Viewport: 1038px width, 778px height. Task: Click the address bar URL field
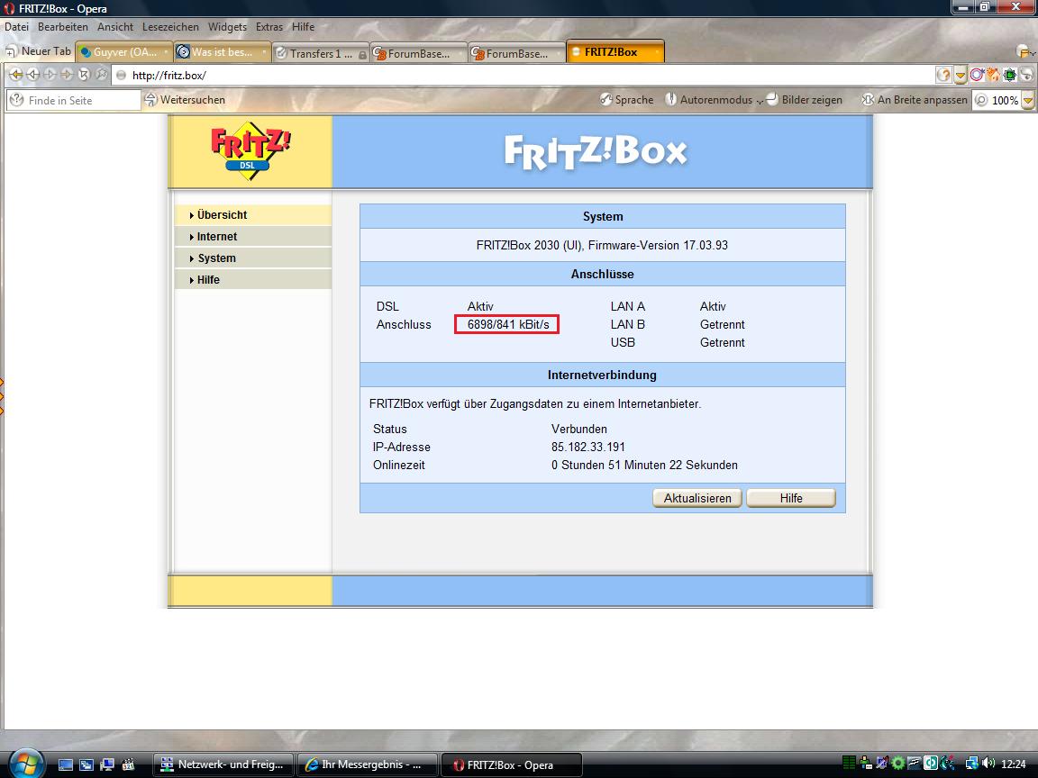pos(523,76)
